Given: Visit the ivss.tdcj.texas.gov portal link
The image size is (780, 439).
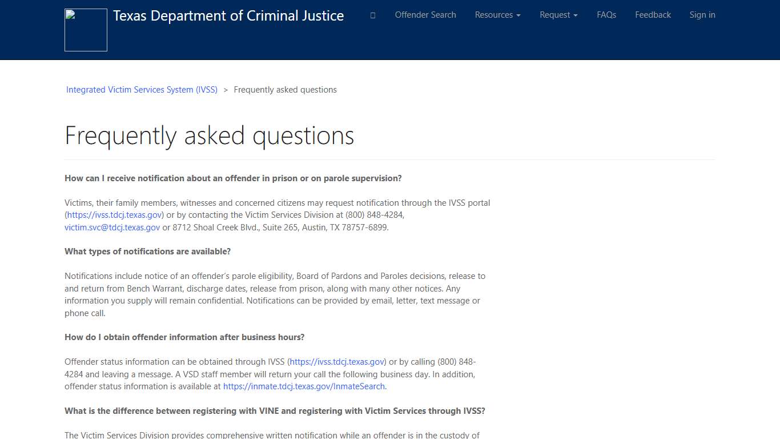Looking at the screenshot, I should coord(114,214).
